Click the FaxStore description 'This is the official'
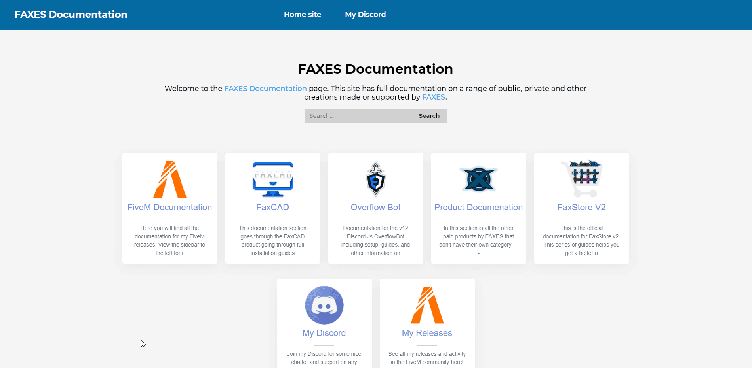This screenshot has height=368, width=752. tap(582, 241)
